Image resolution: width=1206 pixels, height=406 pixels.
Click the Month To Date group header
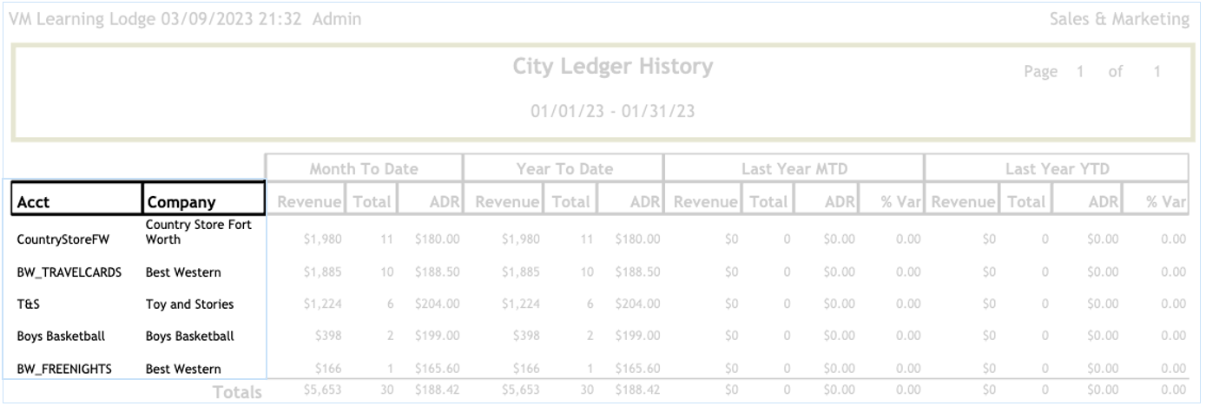click(364, 170)
